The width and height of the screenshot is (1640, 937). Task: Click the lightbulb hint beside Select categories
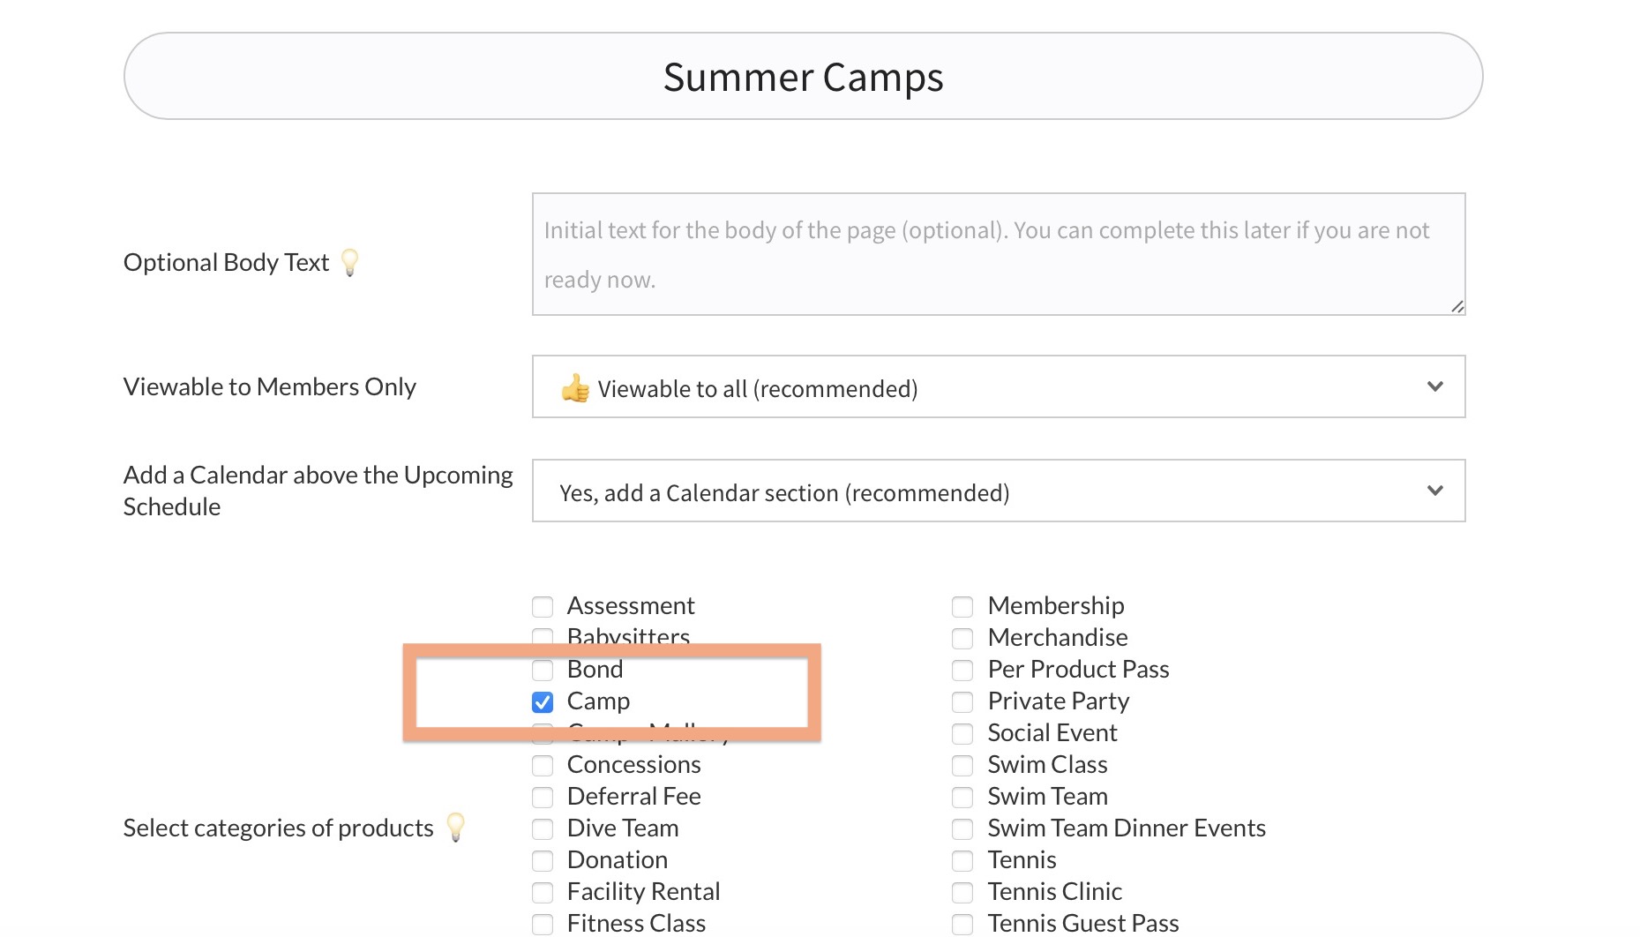tap(455, 827)
